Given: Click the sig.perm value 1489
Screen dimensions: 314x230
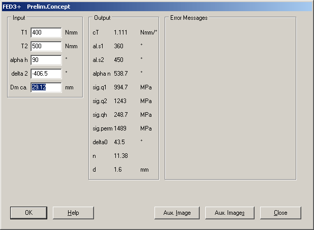Looking at the screenshot, I should (120, 128).
